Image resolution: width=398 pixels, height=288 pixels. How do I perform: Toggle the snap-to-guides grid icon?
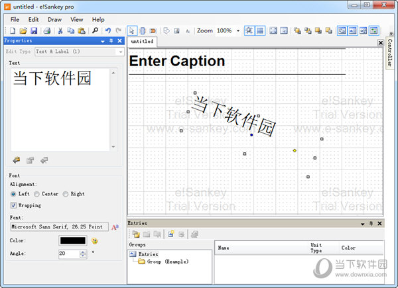pyautogui.click(x=249, y=31)
